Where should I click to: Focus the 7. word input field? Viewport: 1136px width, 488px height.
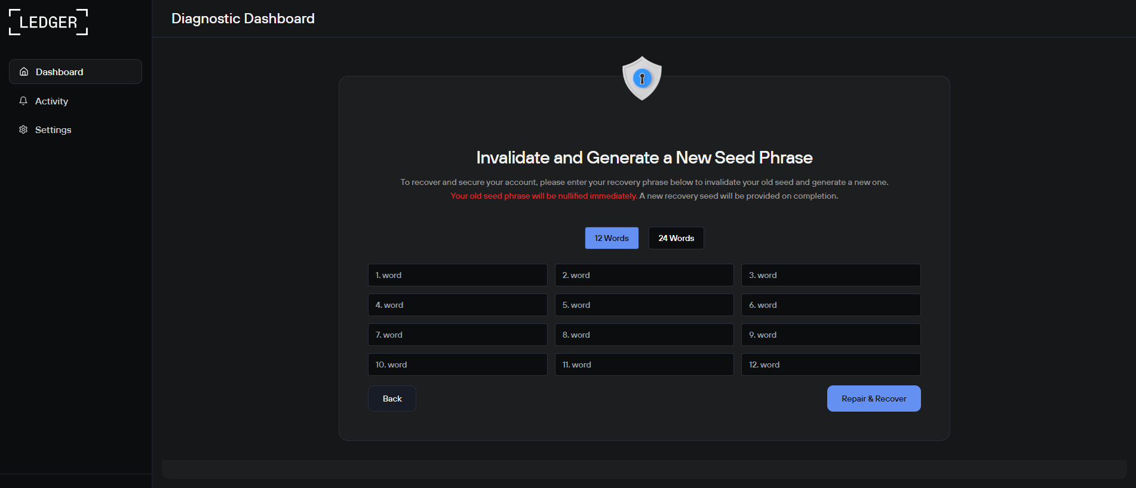[458, 335]
